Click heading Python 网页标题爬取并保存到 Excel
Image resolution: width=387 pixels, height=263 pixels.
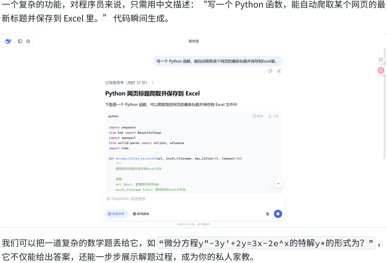[x=152, y=93]
